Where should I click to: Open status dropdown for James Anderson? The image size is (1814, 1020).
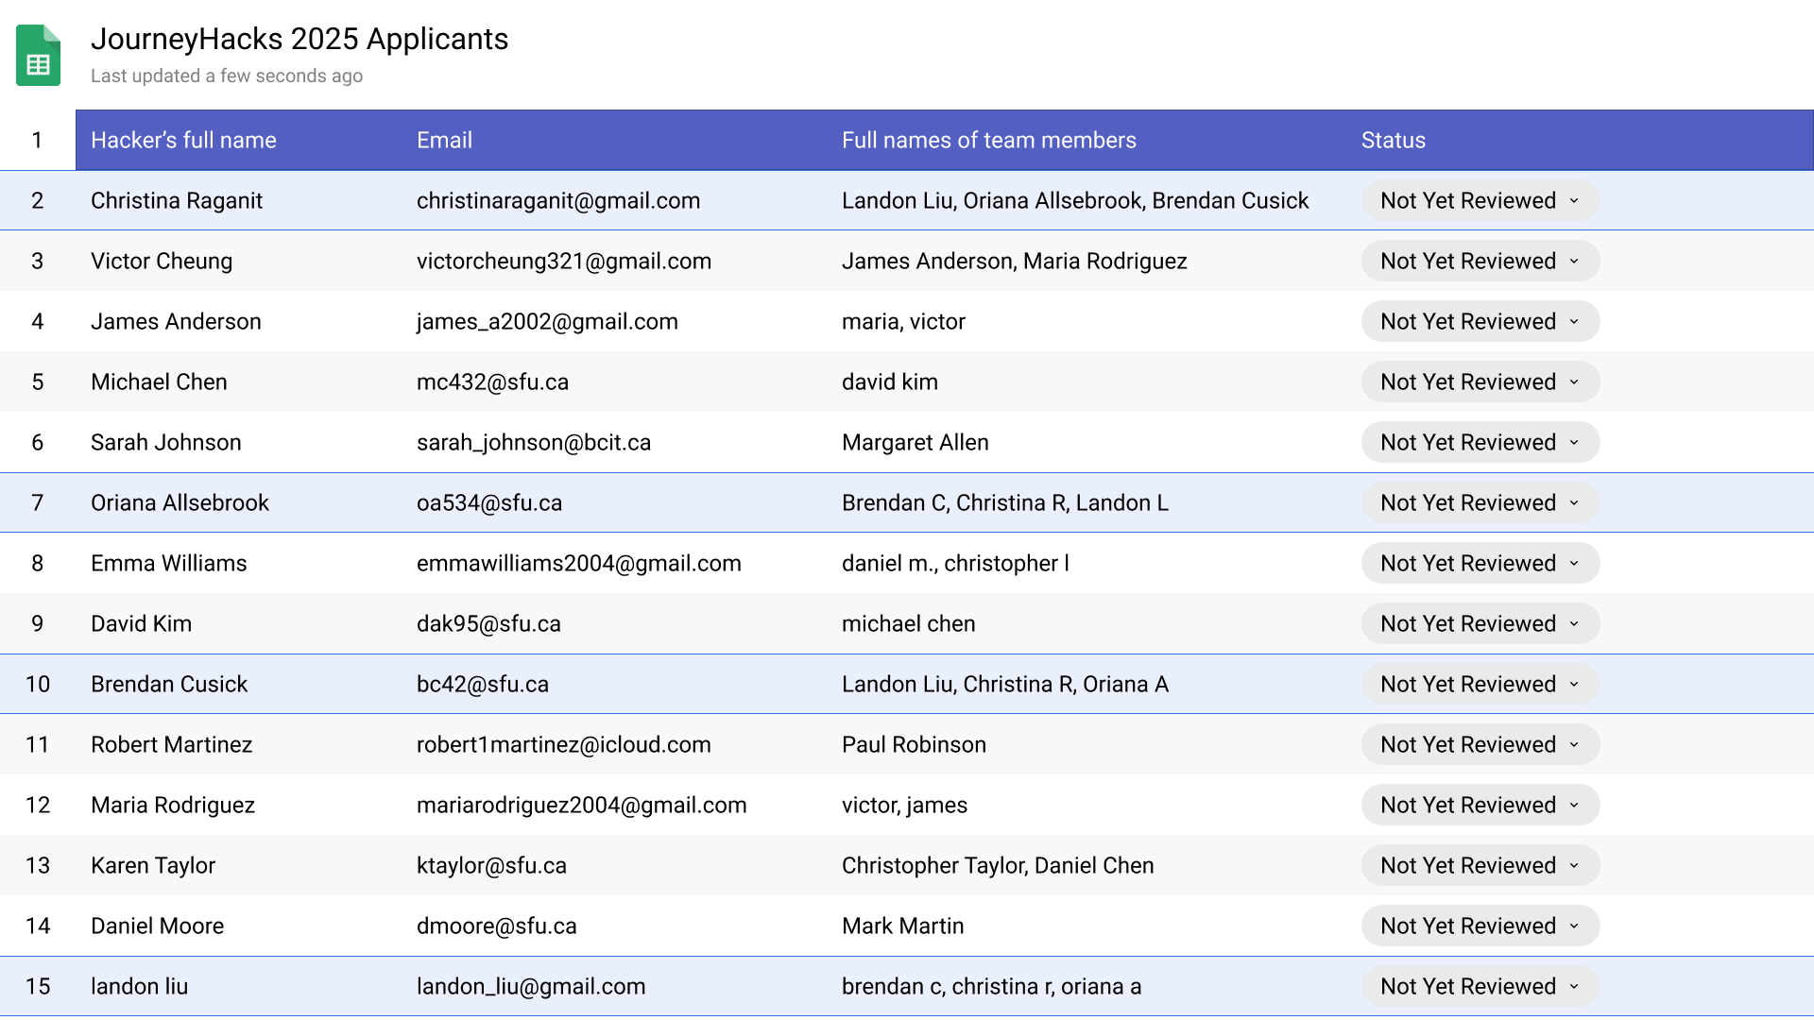[1480, 321]
